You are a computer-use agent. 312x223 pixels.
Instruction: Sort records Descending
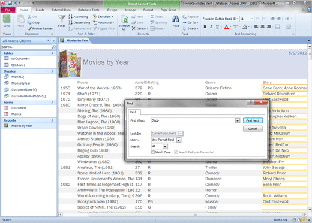79,23
